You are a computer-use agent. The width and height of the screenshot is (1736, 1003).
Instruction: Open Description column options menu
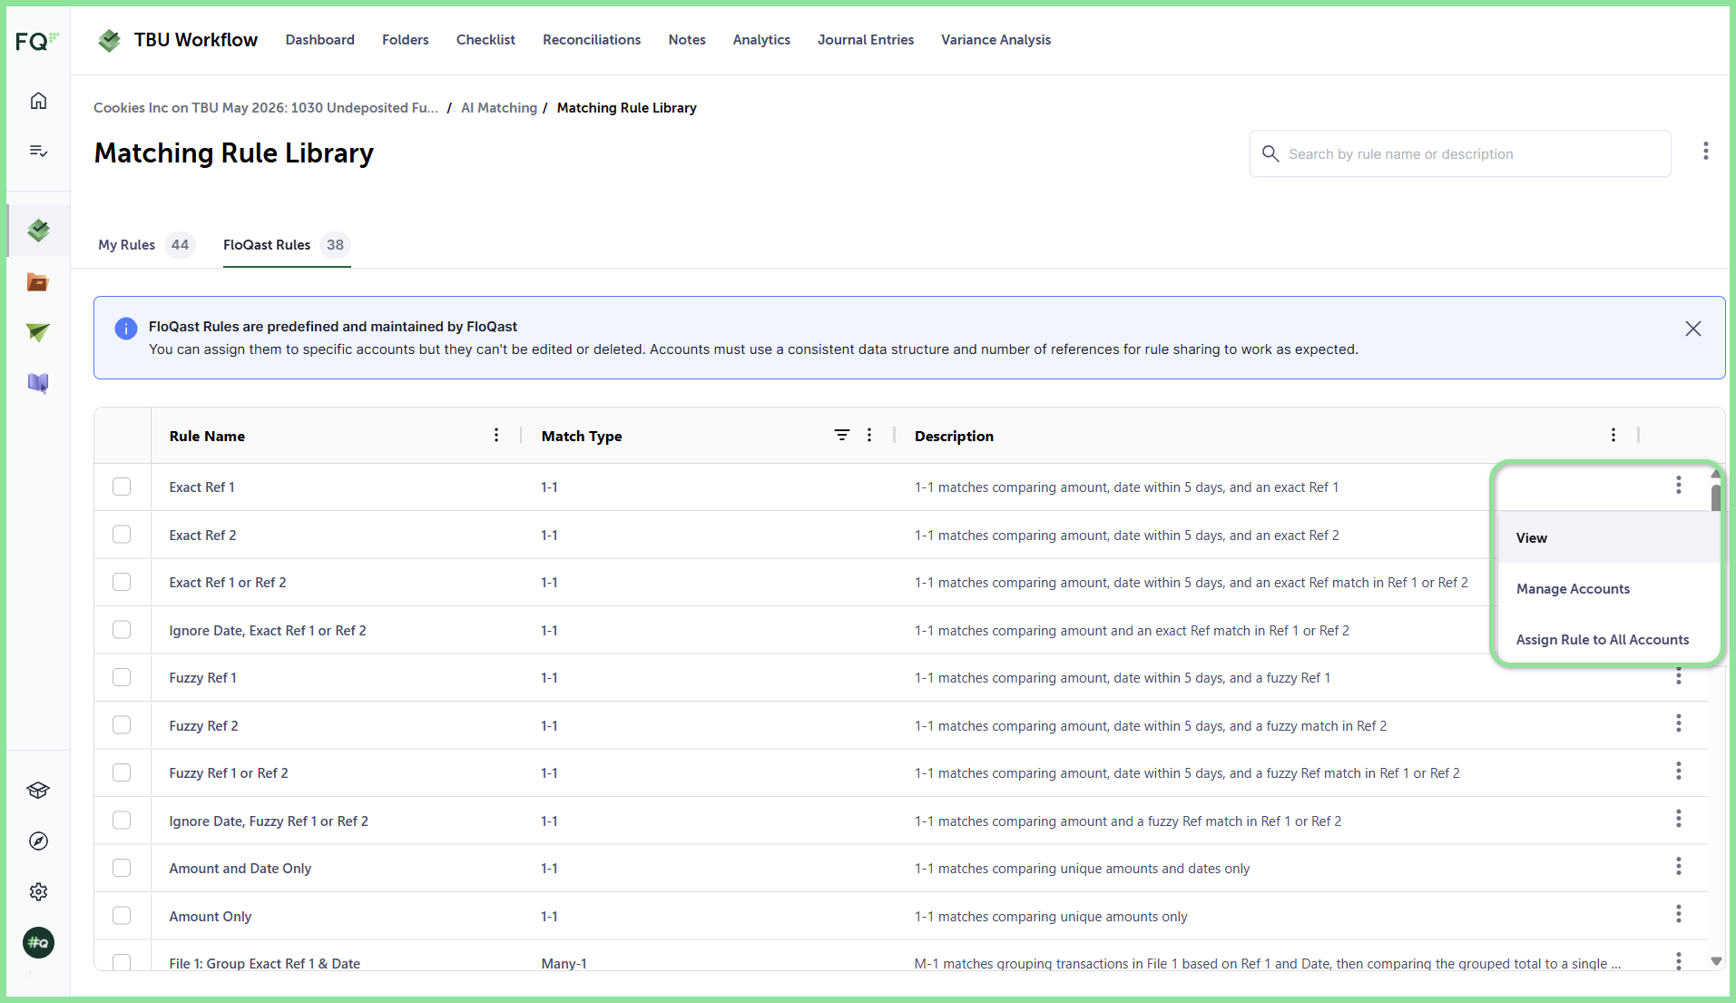coord(1613,436)
